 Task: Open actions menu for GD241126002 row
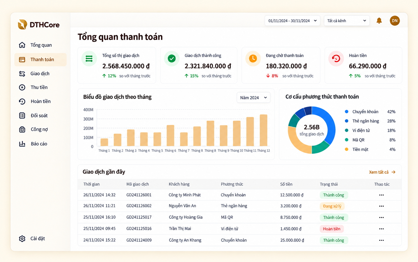coord(381,206)
